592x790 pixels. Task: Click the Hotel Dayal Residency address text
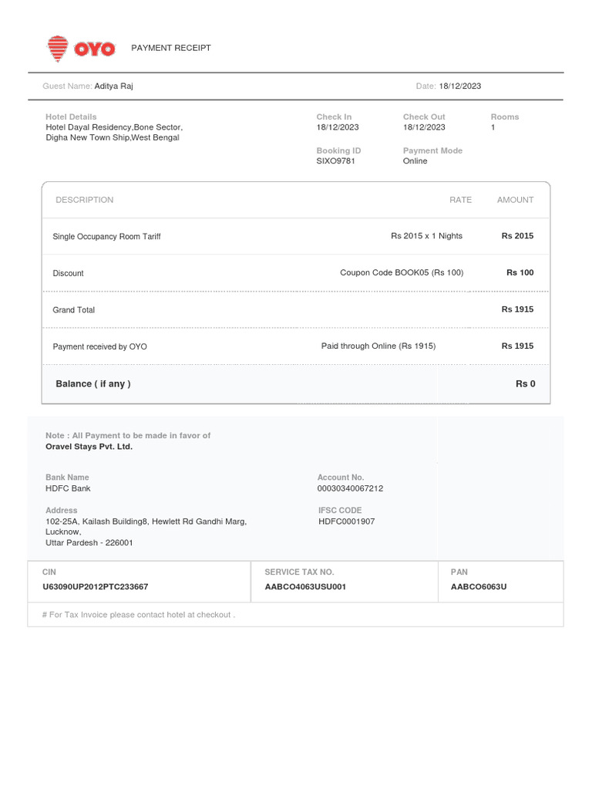tap(113, 133)
